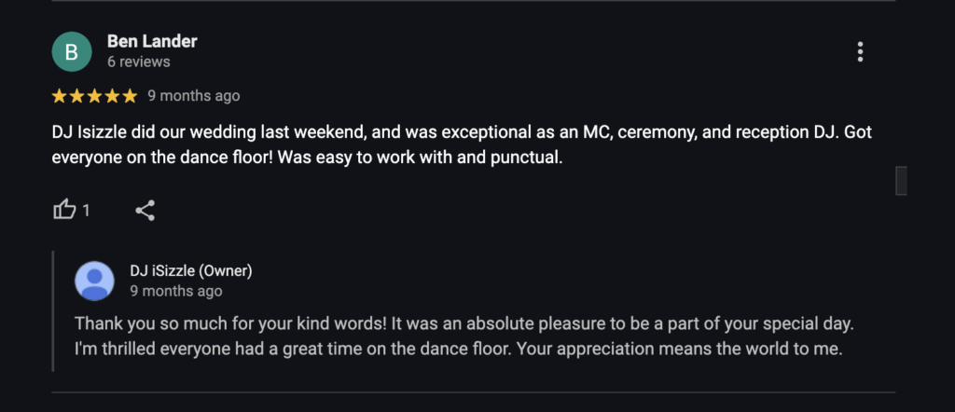Click the owner reply's '9 months ago' timestamp
The width and height of the screenshot is (955, 412).
176,292
